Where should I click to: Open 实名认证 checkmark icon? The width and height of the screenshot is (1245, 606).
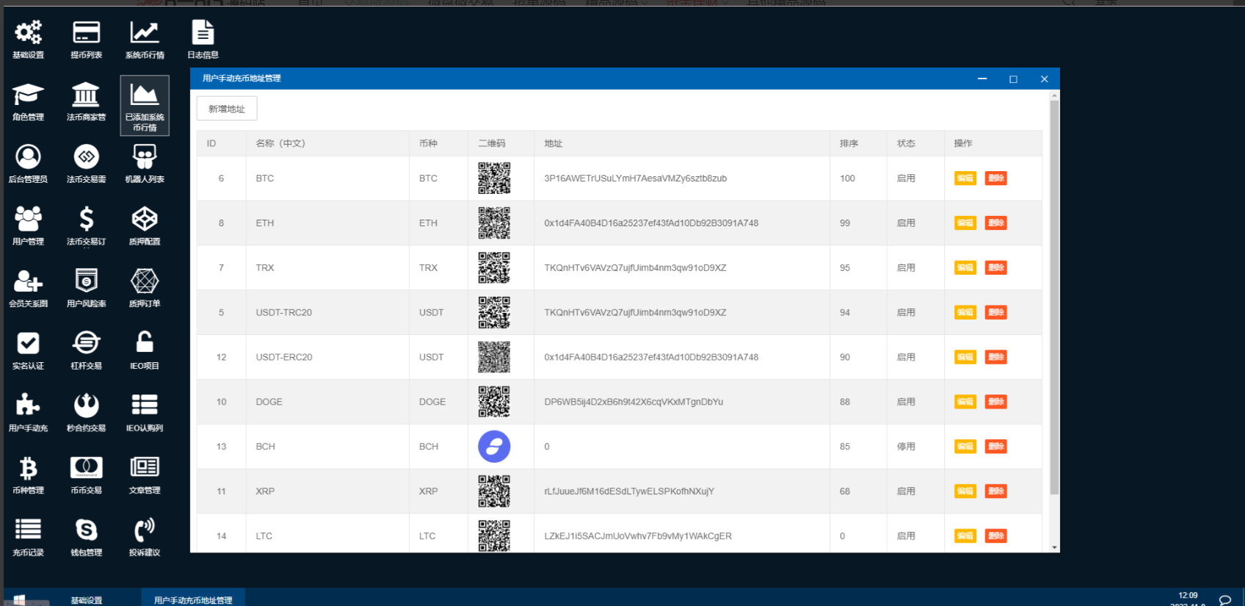[28, 344]
